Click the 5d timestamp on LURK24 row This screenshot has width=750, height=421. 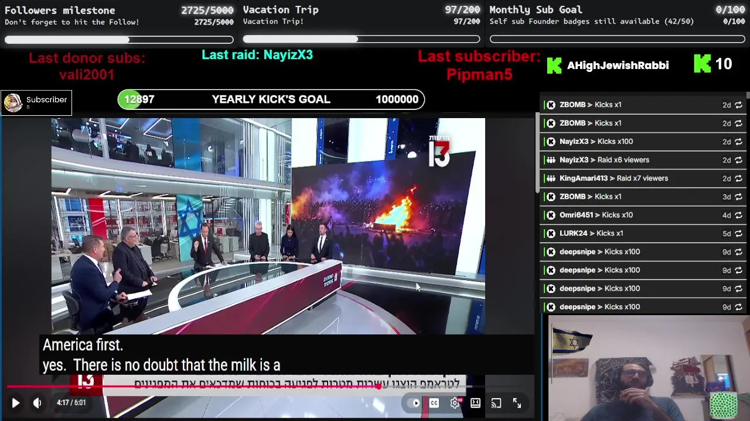(x=727, y=233)
